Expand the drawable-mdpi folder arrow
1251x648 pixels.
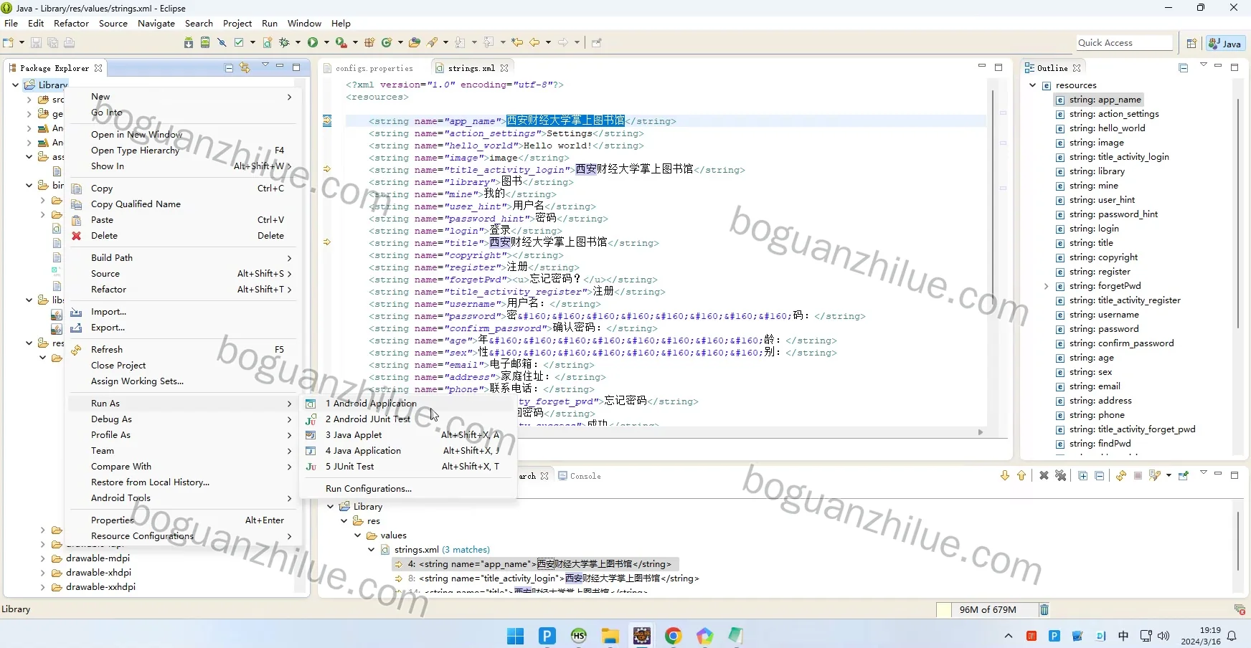tap(42, 558)
